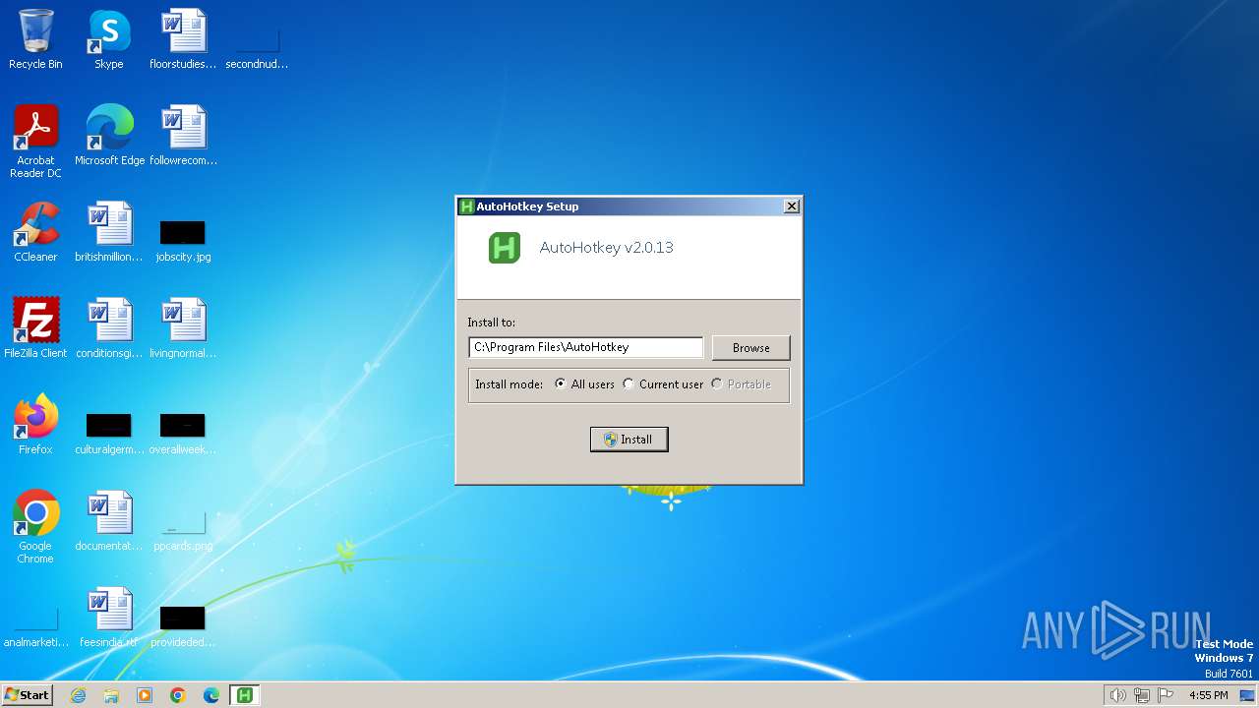Select the provideded desktop file

(183, 627)
